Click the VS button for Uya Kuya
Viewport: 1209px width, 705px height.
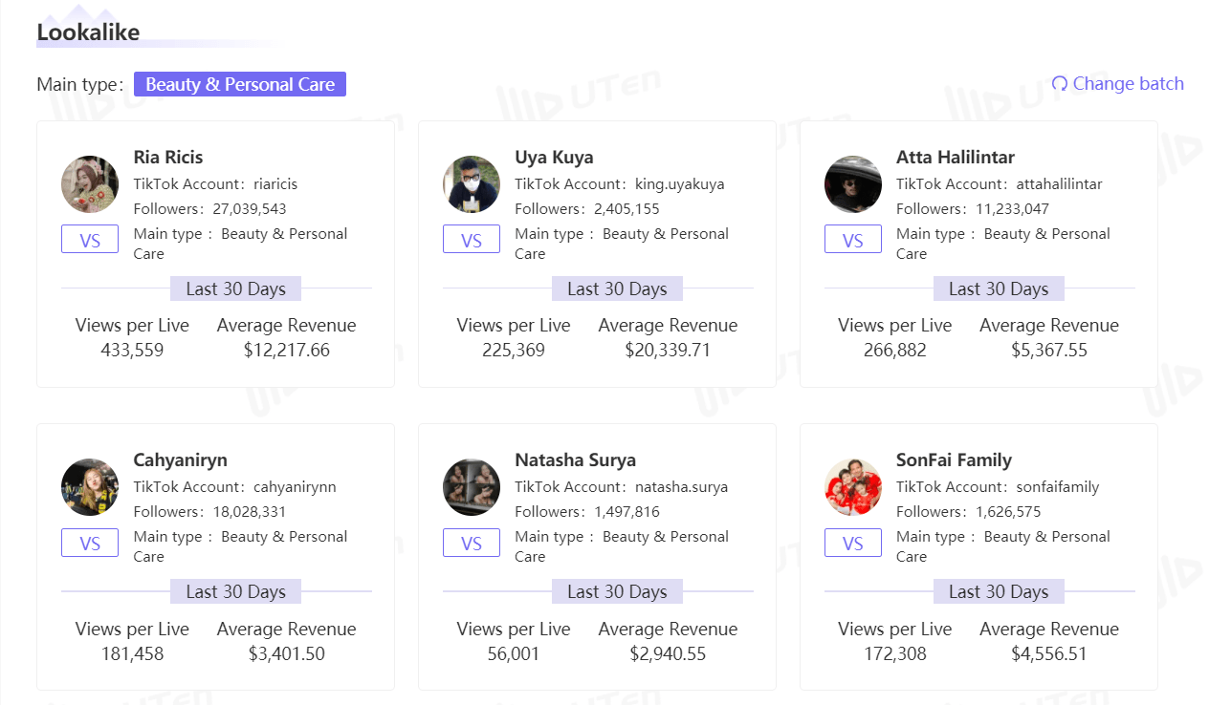(472, 240)
